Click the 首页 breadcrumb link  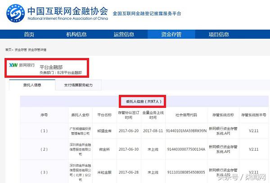[x=8, y=50]
